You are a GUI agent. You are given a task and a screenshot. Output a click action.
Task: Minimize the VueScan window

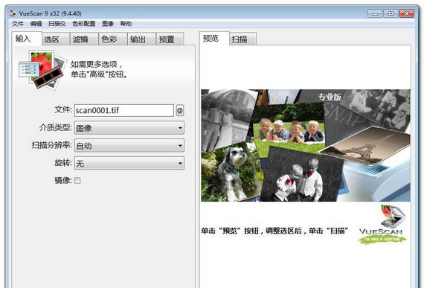pos(375,13)
